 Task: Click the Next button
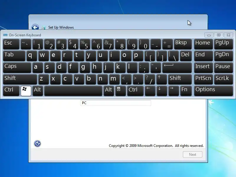pyautogui.click(x=193, y=154)
